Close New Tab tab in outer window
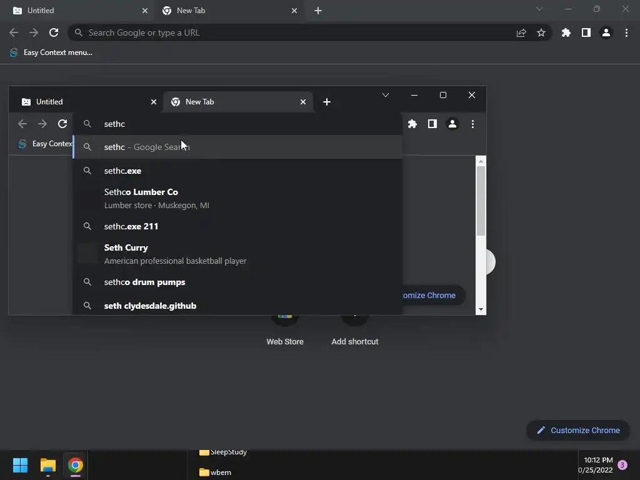640x480 pixels. click(294, 11)
